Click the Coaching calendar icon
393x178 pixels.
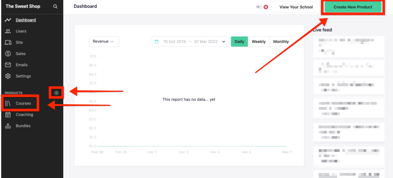[x=8, y=115]
